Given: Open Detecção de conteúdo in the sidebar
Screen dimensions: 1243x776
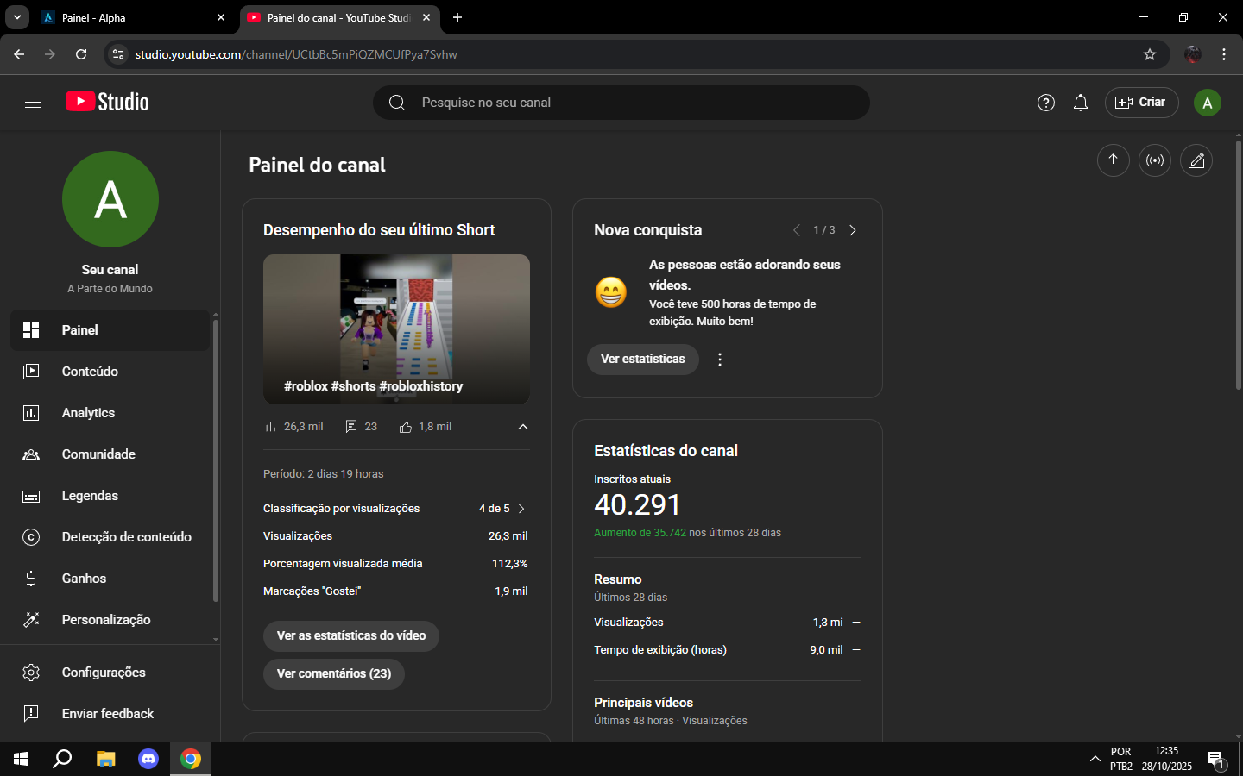Looking at the screenshot, I should (x=110, y=537).
